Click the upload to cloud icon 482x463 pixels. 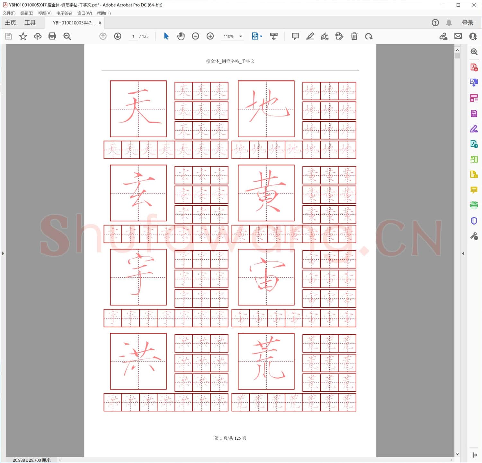tap(38, 36)
